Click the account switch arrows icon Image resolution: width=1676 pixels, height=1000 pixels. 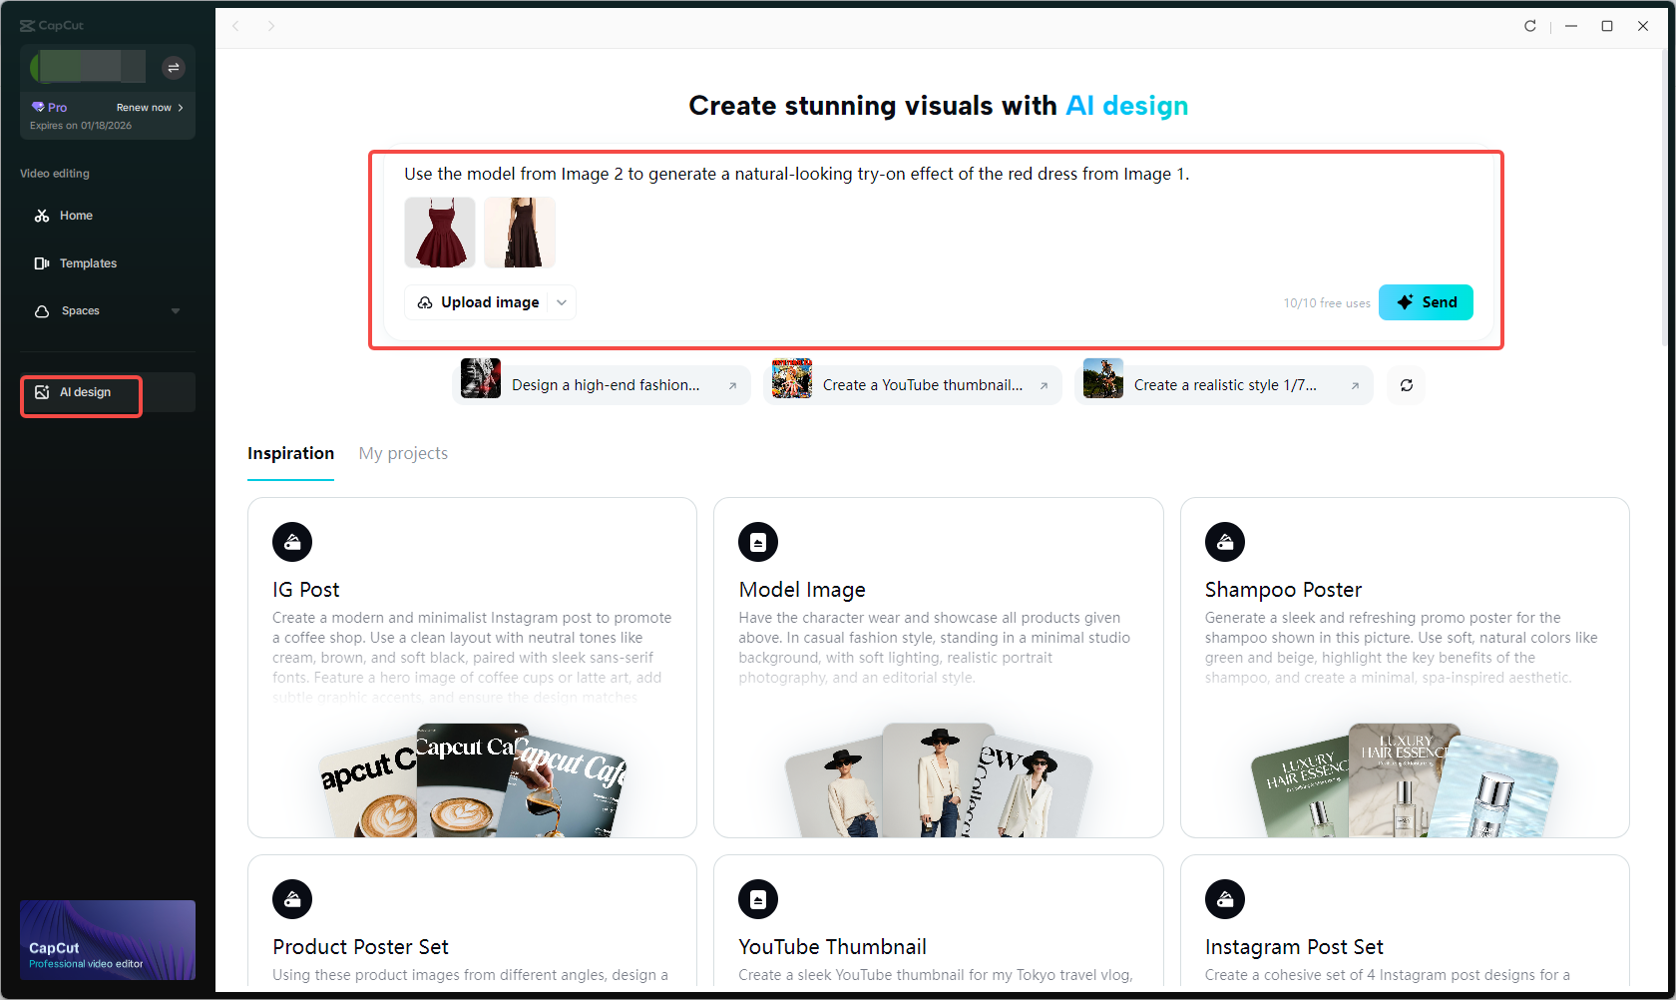(x=174, y=67)
